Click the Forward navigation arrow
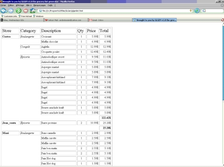This screenshot has width=224, height=167. click(x=11, y=11)
